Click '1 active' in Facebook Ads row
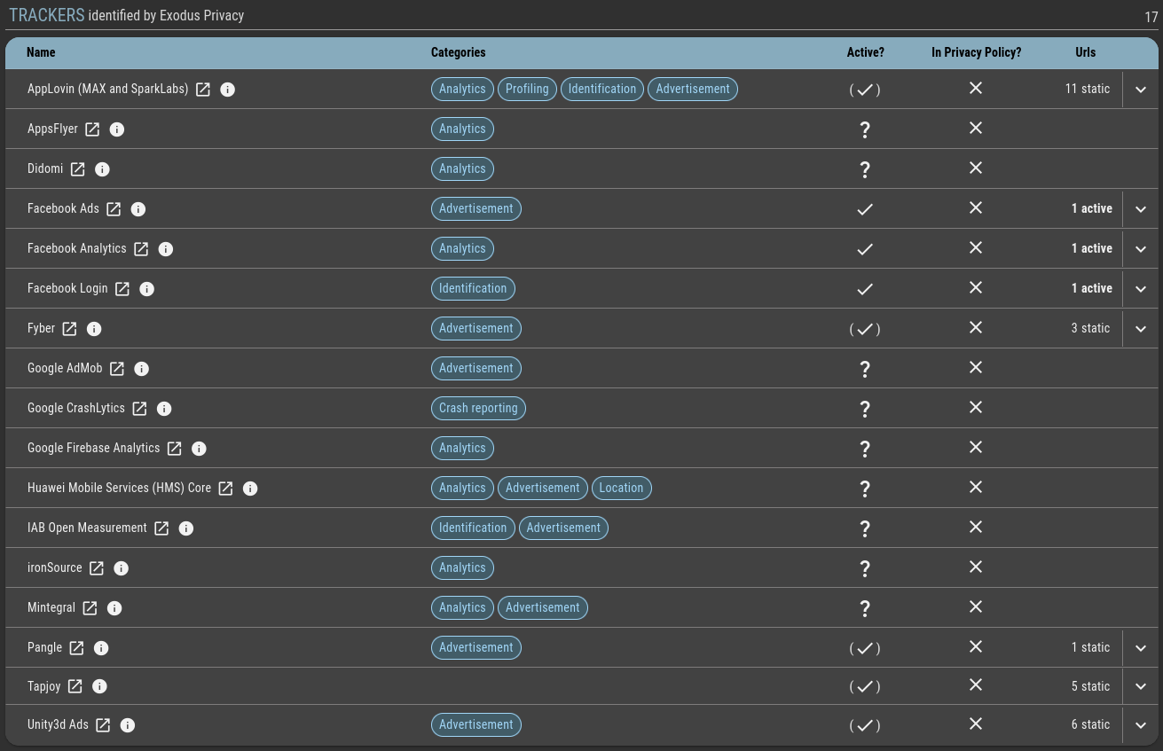The width and height of the screenshot is (1163, 751). tap(1092, 208)
